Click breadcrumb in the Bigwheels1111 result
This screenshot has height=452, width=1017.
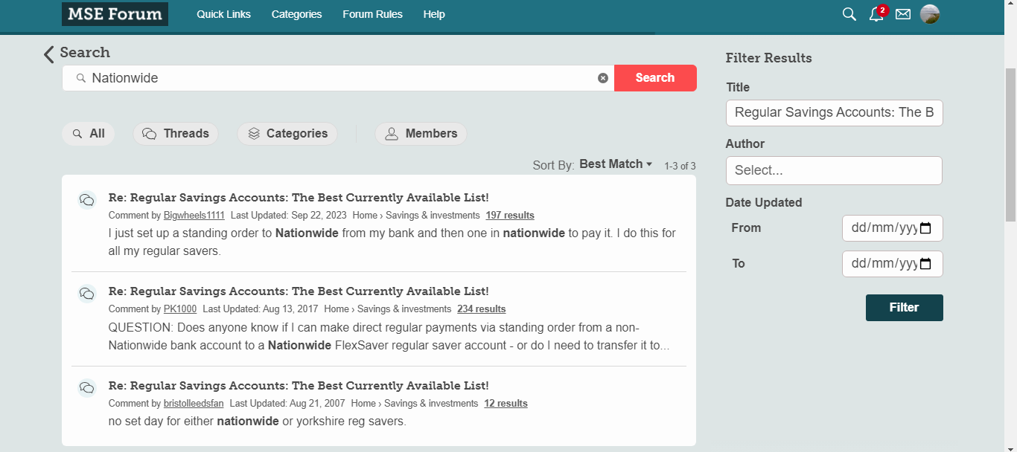pos(416,216)
